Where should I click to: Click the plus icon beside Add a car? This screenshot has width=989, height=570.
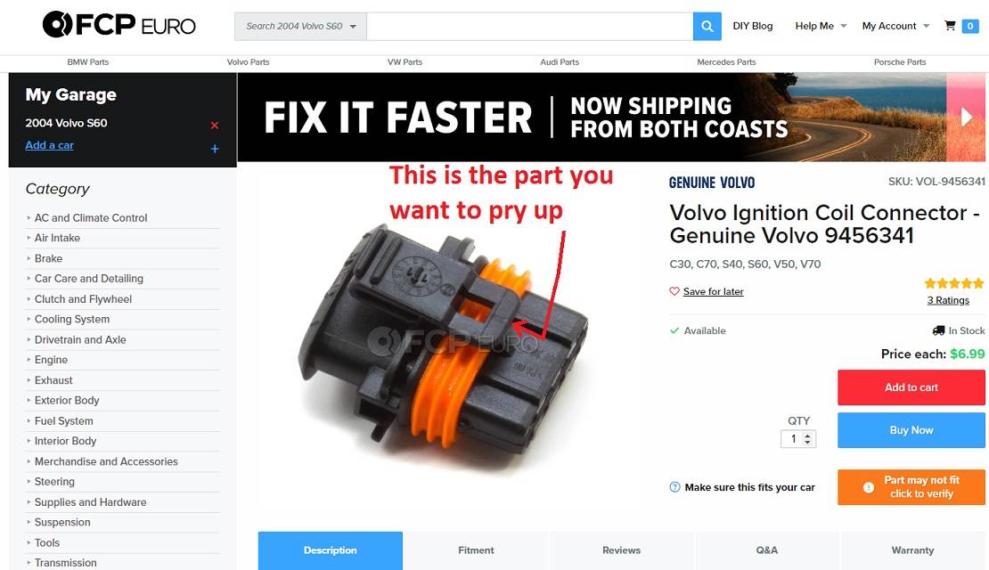point(215,149)
